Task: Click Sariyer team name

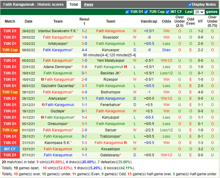Action: [x=110, y=130]
